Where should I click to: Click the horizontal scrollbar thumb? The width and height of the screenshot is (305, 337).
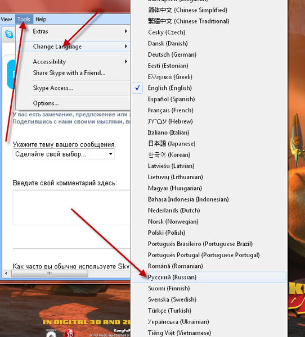tap(50, 274)
